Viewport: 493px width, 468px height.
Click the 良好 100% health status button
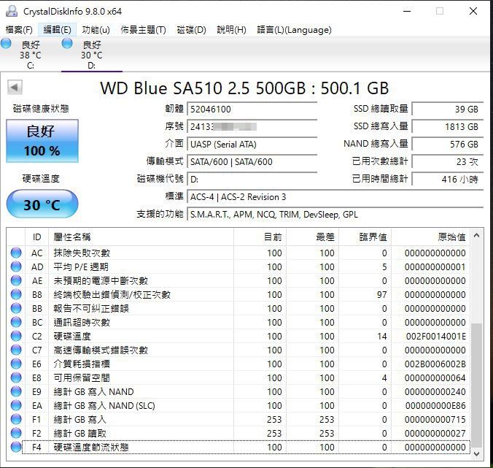click(42, 141)
